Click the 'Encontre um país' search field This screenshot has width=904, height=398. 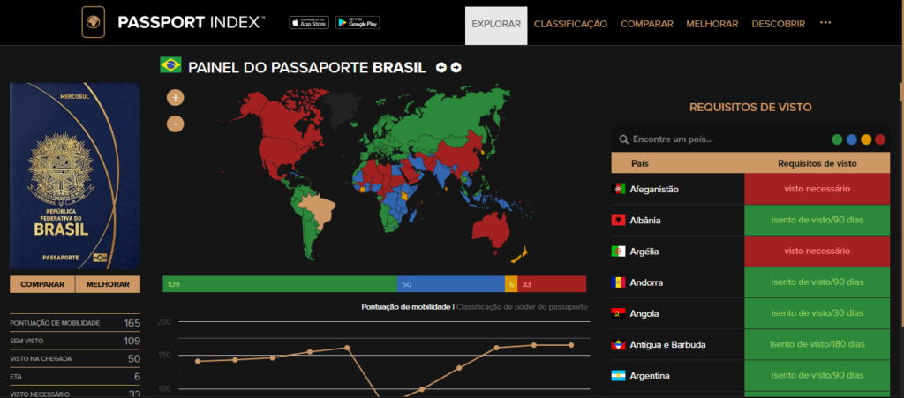pos(715,139)
